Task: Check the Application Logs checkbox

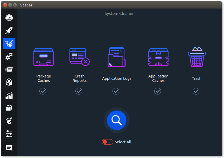Action: [116, 91]
